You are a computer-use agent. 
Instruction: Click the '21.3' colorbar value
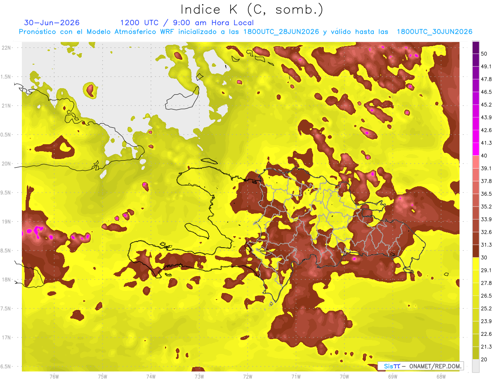coord(486,347)
